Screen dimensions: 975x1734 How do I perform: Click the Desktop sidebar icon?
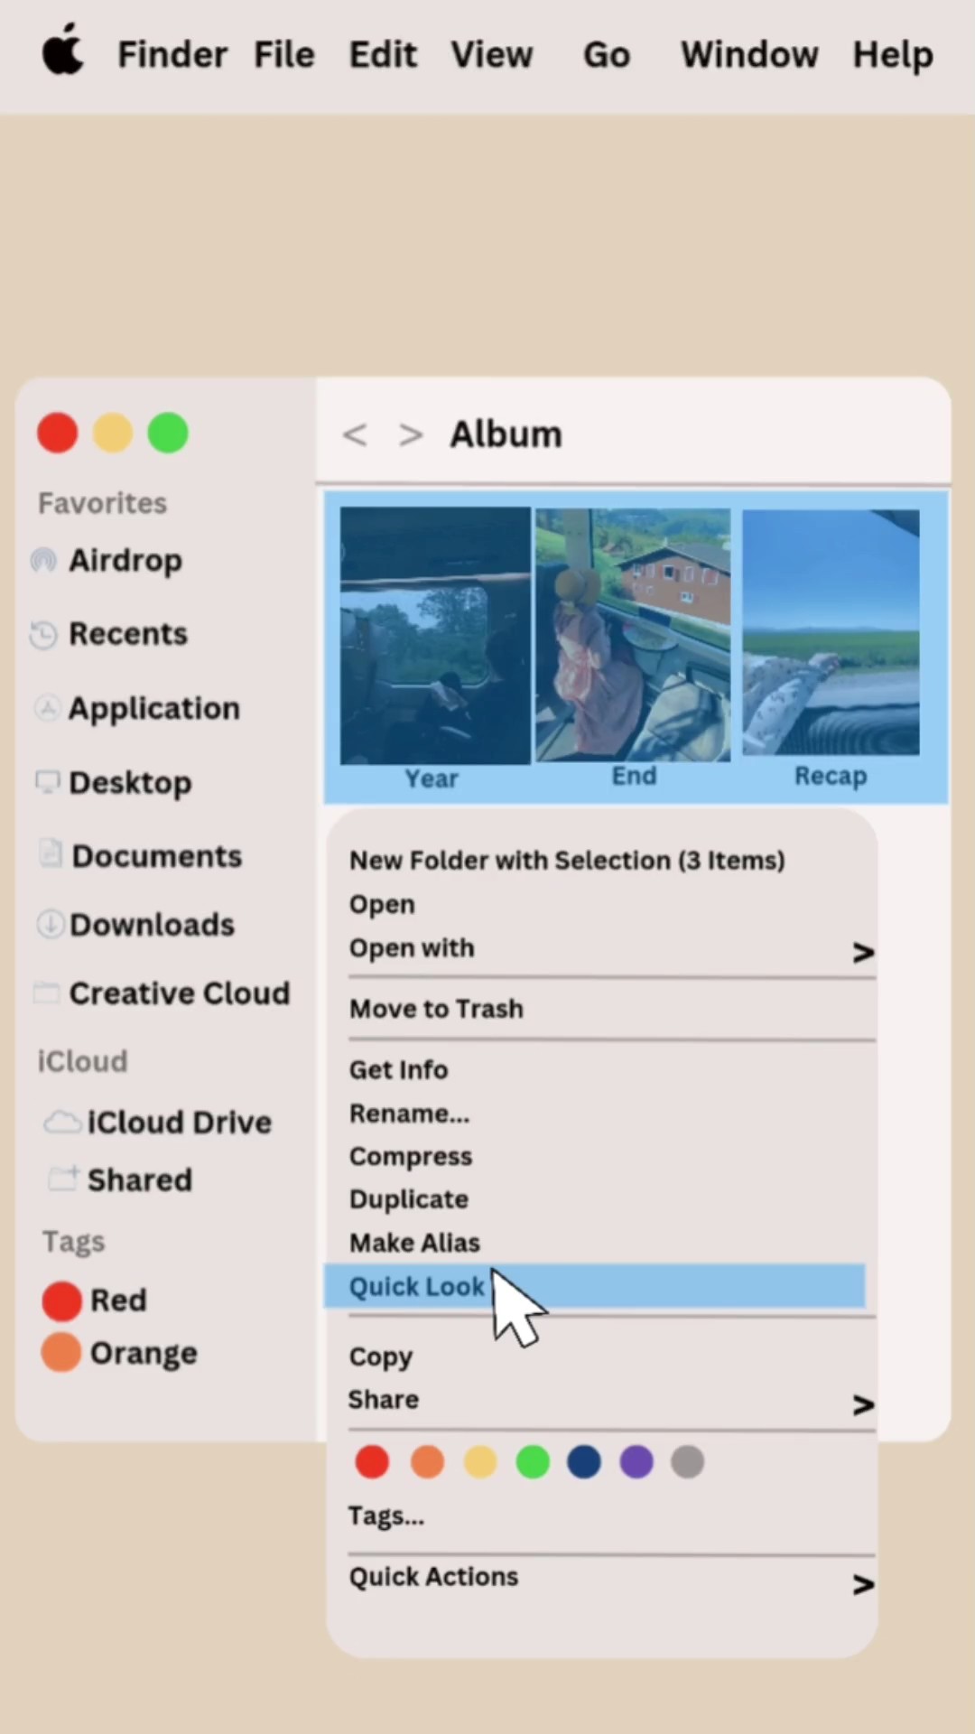[47, 781]
